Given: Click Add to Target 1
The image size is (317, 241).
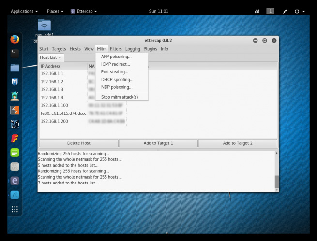Looking at the screenshot, I should pyautogui.click(x=158, y=143).
